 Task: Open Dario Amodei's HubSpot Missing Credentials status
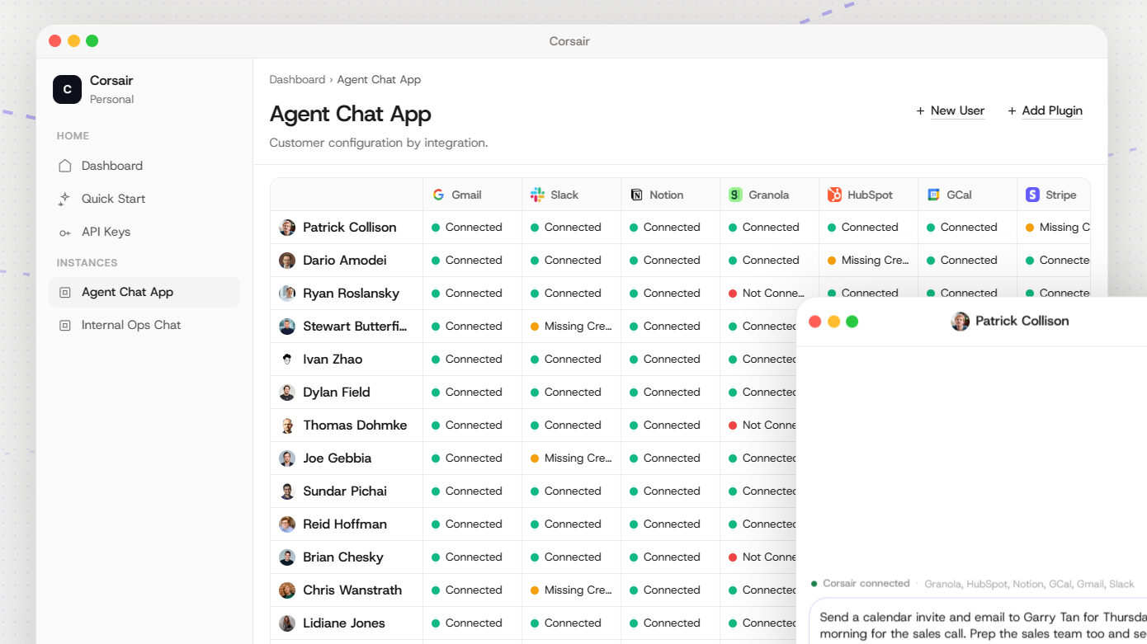pos(868,261)
